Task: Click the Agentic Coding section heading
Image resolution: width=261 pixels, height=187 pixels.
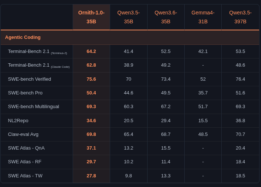Action: pos(23,37)
